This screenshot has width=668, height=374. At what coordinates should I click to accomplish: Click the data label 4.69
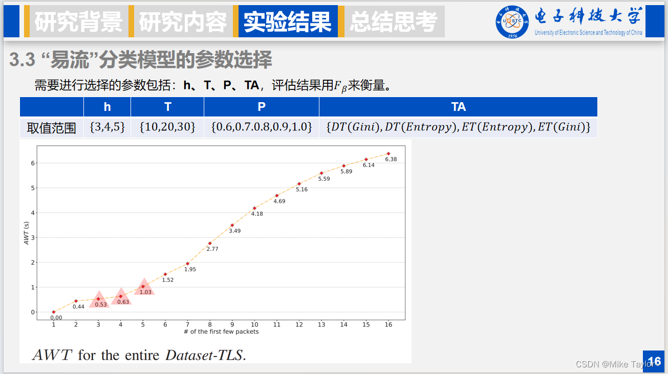tap(279, 201)
